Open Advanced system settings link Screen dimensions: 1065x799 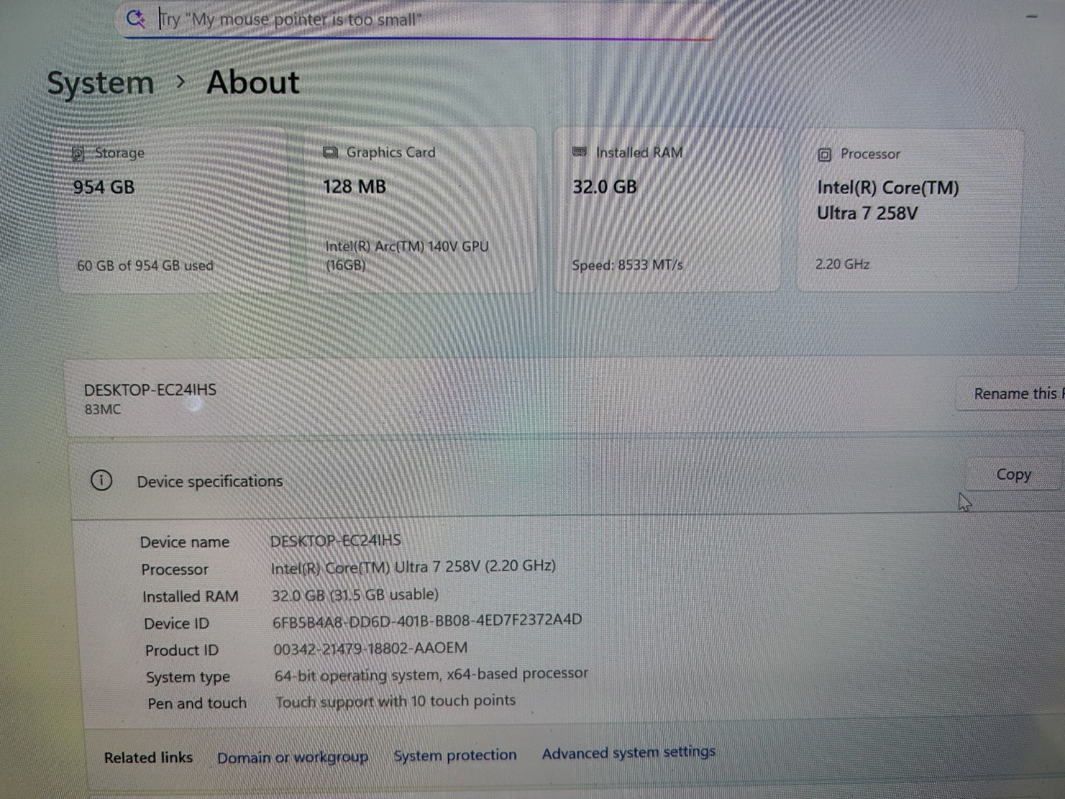628,753
